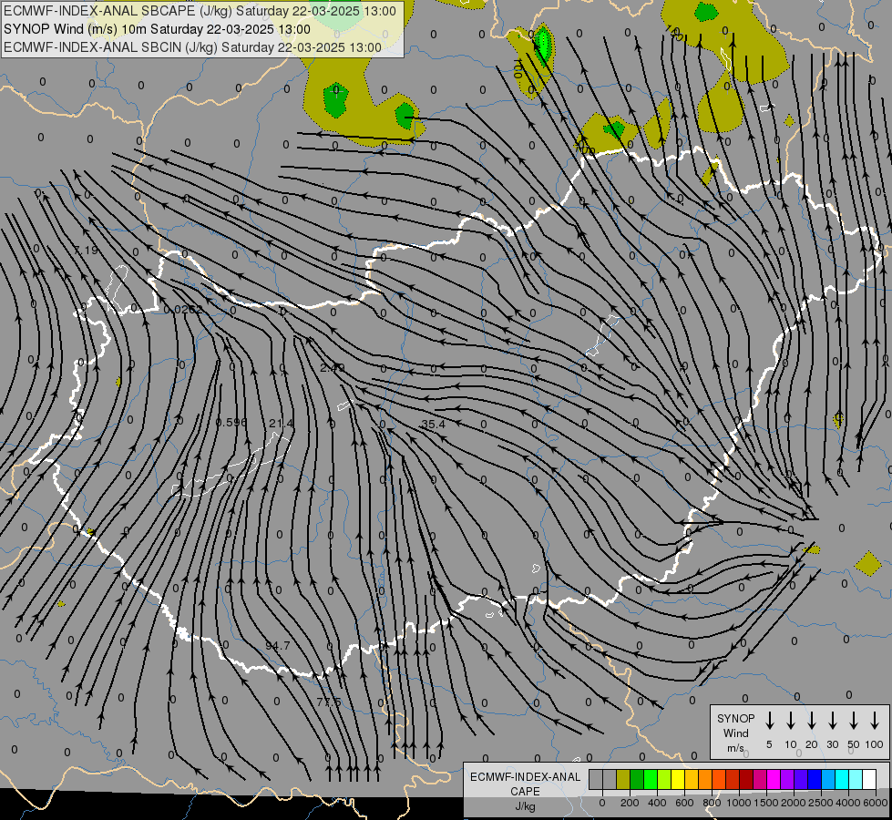Choose the crimson-pink swatch left of 1500

760,780
